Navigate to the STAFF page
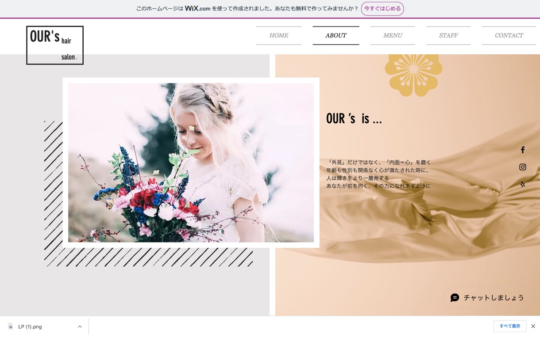Image resolution: width=540 pixels, height=337 pixels. coord(448,36)
